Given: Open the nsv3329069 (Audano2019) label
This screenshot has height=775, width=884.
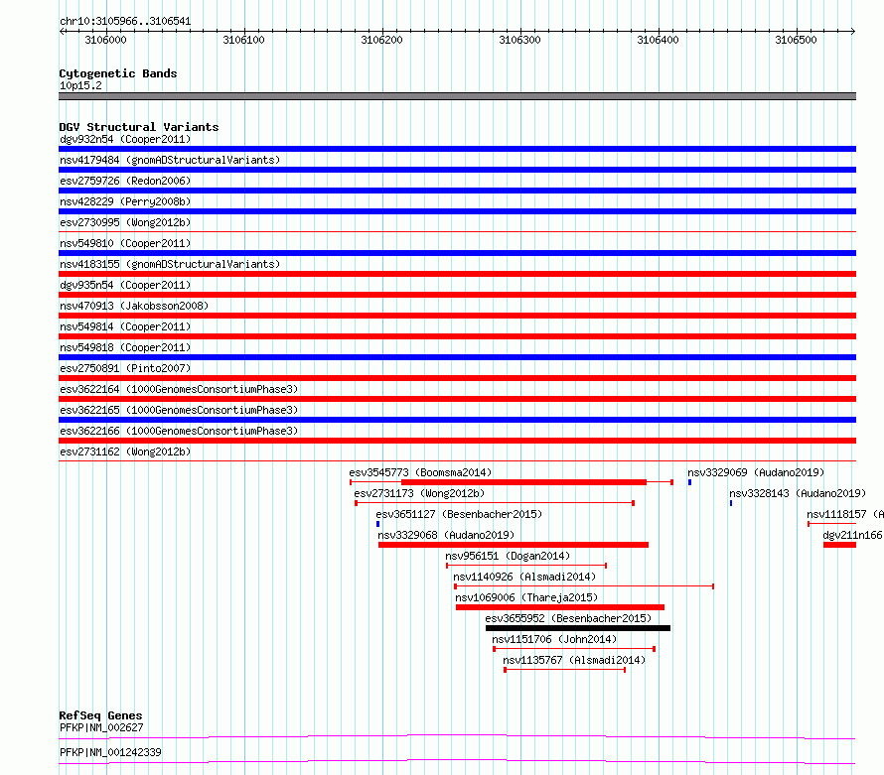Looking at the screenshot, I should [756, 472].
